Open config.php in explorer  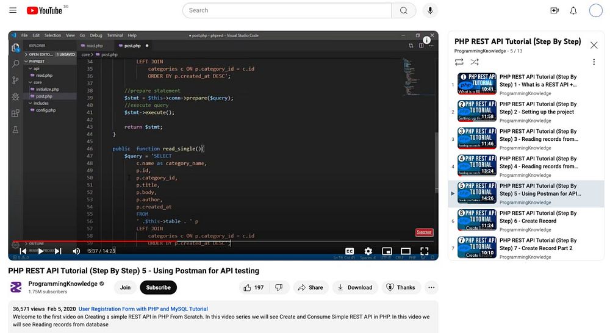(x=46, y=110)
